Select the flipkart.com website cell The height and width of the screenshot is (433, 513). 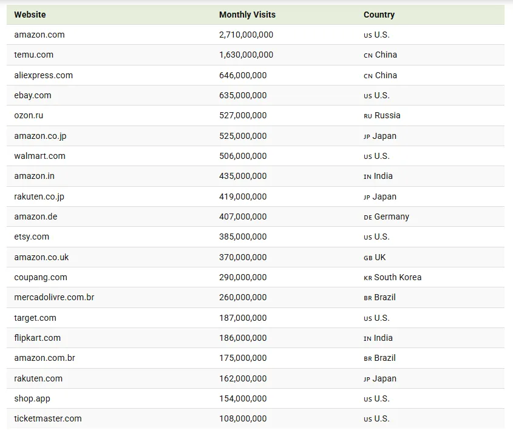(x=38, y=338)
